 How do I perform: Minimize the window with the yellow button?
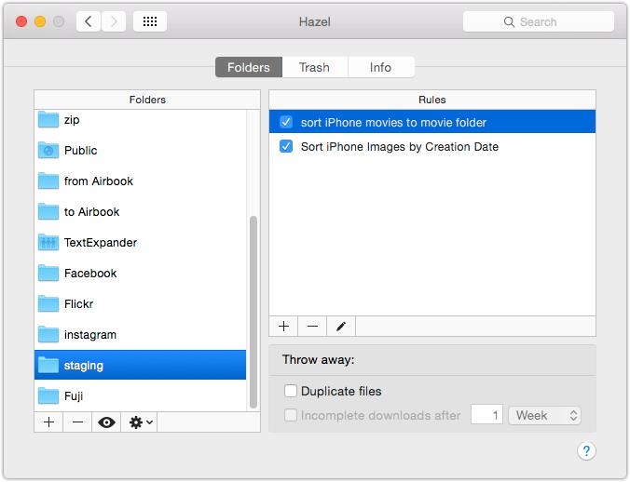(40, 21)
